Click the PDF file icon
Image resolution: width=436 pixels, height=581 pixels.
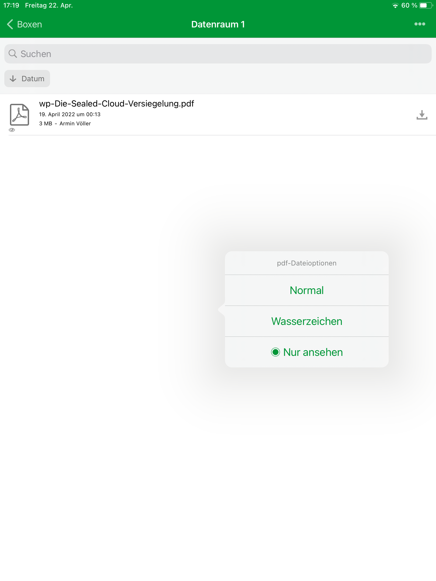[19, 115]
